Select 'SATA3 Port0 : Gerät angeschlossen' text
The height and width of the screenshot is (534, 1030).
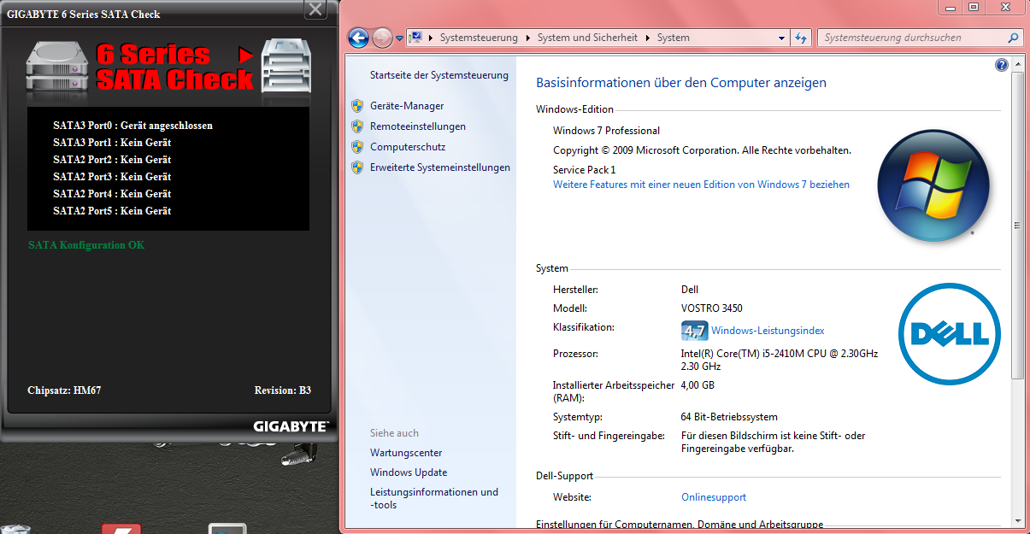(132, 126)
